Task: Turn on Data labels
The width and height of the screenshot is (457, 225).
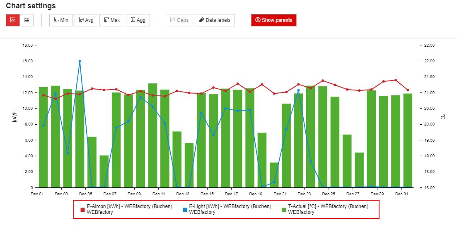Action: 215,20
